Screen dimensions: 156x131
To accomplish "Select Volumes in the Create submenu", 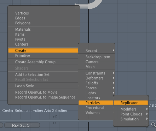I will point(96,113).
